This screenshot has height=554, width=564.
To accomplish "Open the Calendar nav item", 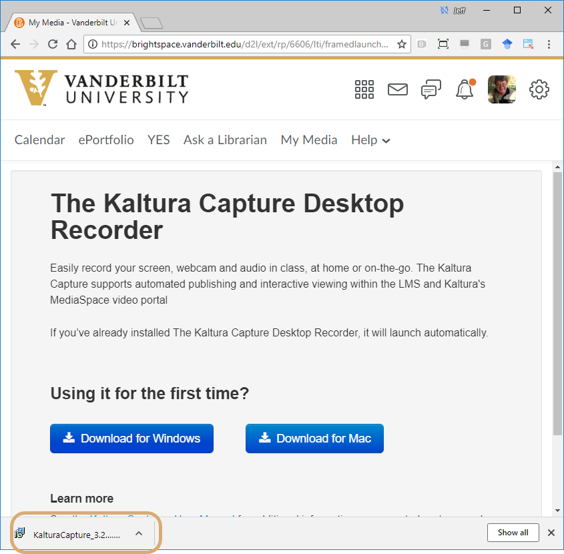I will tap(40, 140).
